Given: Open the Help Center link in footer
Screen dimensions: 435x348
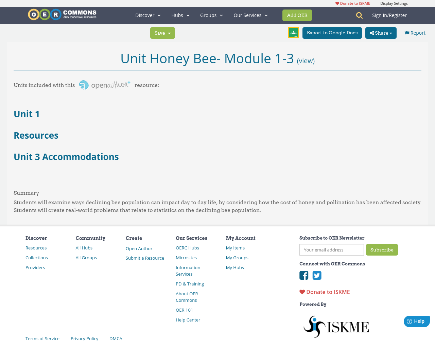Looking at the screenshot, I should pos(188,319).
